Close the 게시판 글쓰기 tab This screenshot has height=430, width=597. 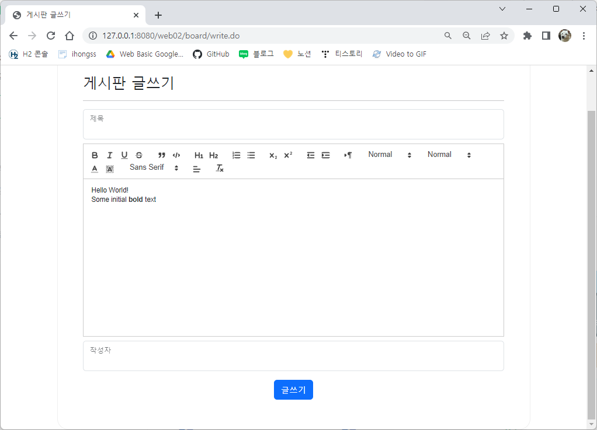point(136,15)
